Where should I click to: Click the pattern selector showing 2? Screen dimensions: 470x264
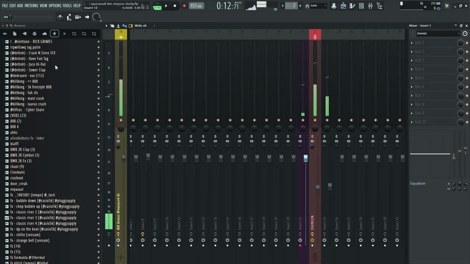click(x=292, y=6)
